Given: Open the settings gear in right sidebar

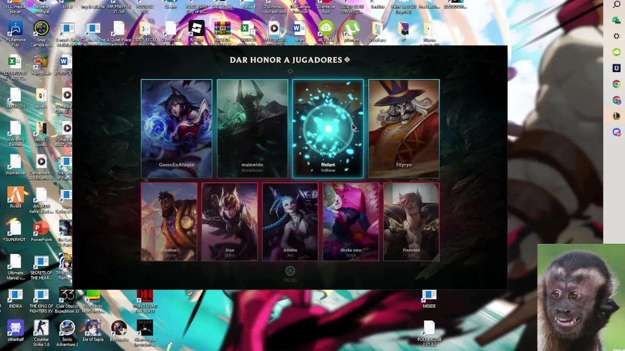Looking at the screenshot, I should click(617, 36).
